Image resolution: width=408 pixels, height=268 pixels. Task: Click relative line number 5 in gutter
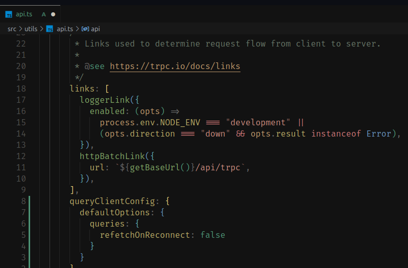[23, 235]
